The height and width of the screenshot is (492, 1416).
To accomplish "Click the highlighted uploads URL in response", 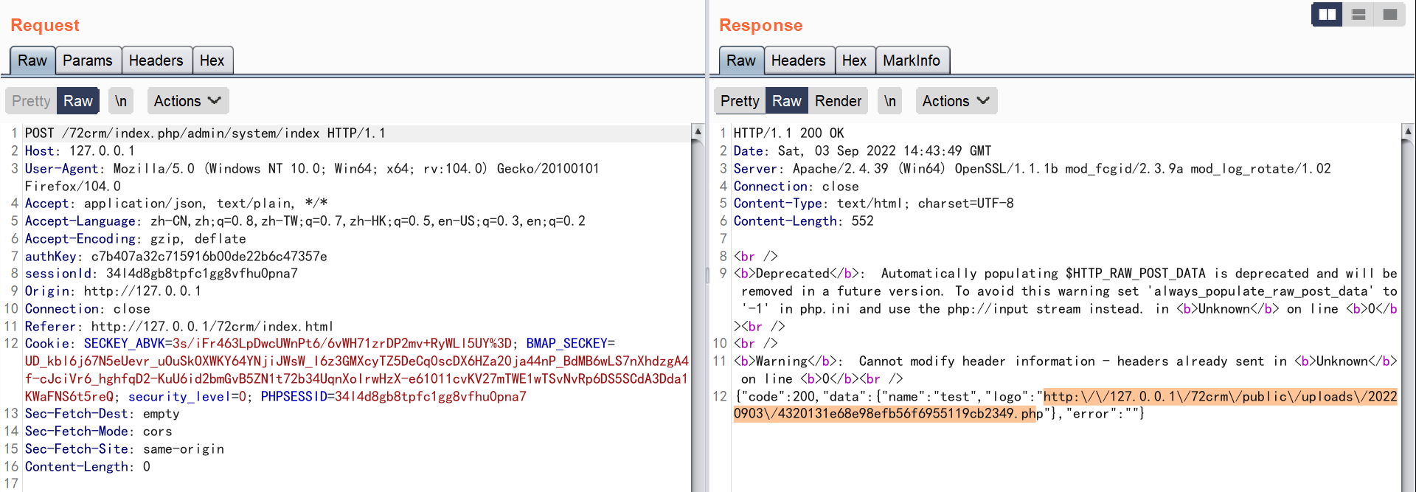I will [1066, 405].
